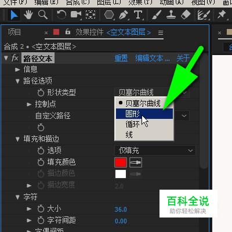Click the 36.0 size value
Image resolution: width=232 pixels, height=232 pixels.
[121, 209]
